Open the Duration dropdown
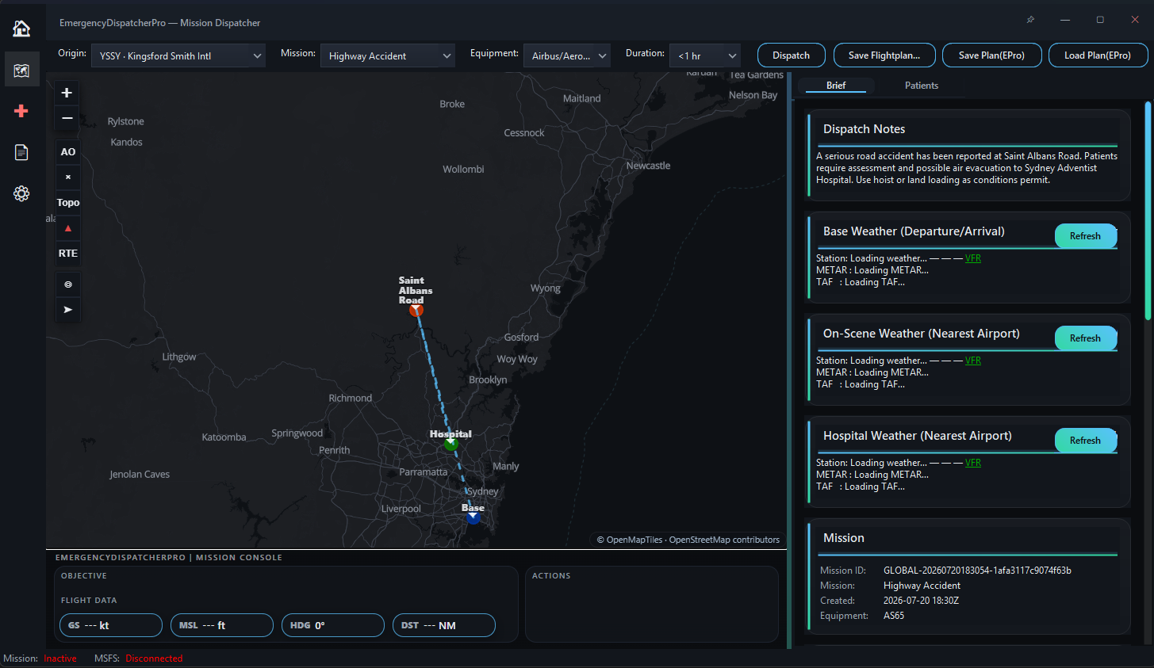The height and width of the screenshot is (668, 1154). pyautogui.click(x=705, y=55)
